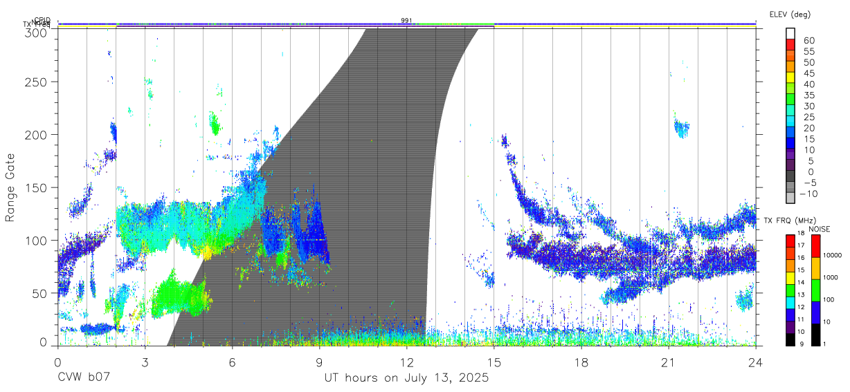The width and height of the screenshot is (850, 392).
Task: Click the red segment of ELEV color bar
Action: pos(791,44)
